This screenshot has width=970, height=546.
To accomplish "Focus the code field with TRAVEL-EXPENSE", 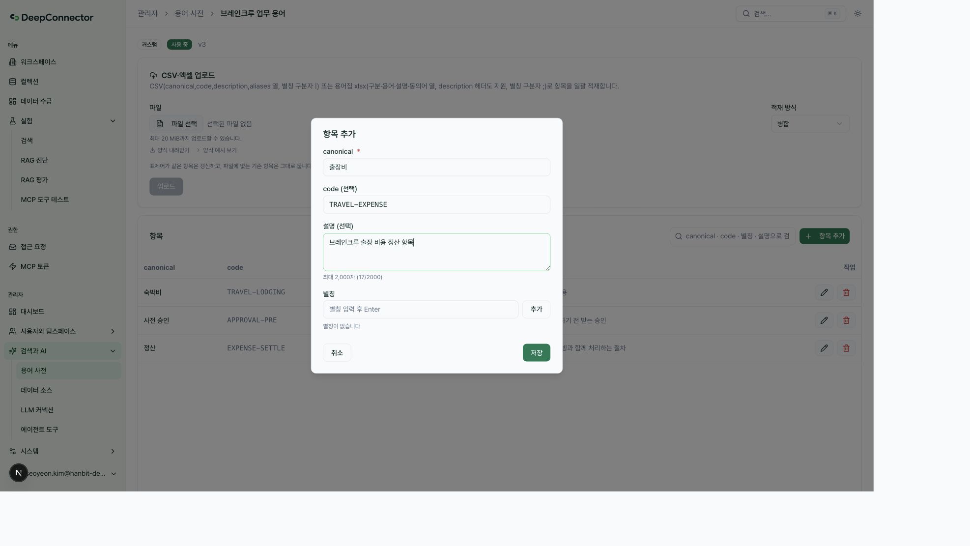I will click(436, 204).
